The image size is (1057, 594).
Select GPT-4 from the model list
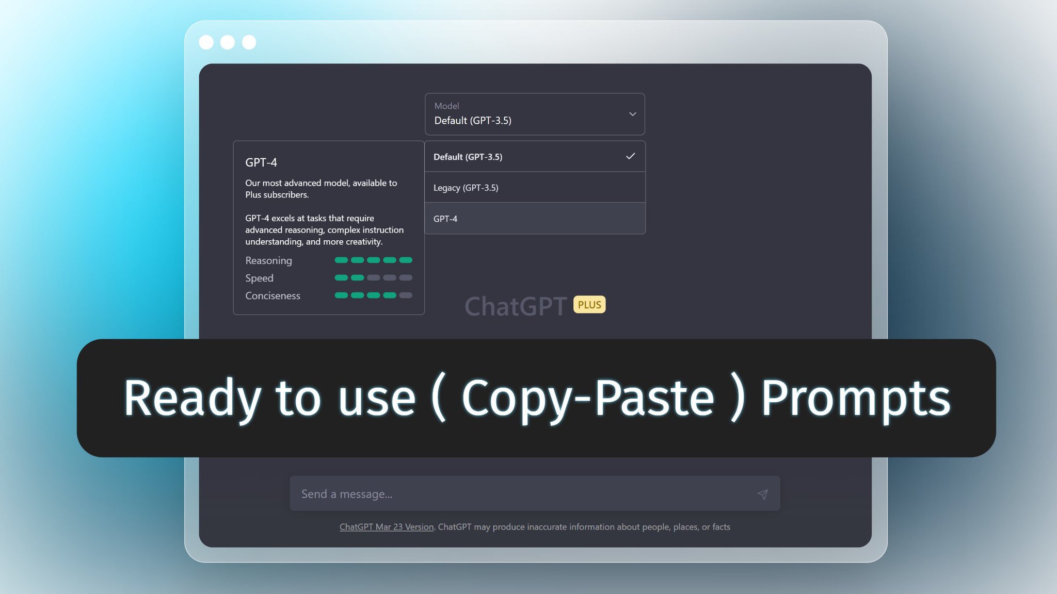point(535,218)
